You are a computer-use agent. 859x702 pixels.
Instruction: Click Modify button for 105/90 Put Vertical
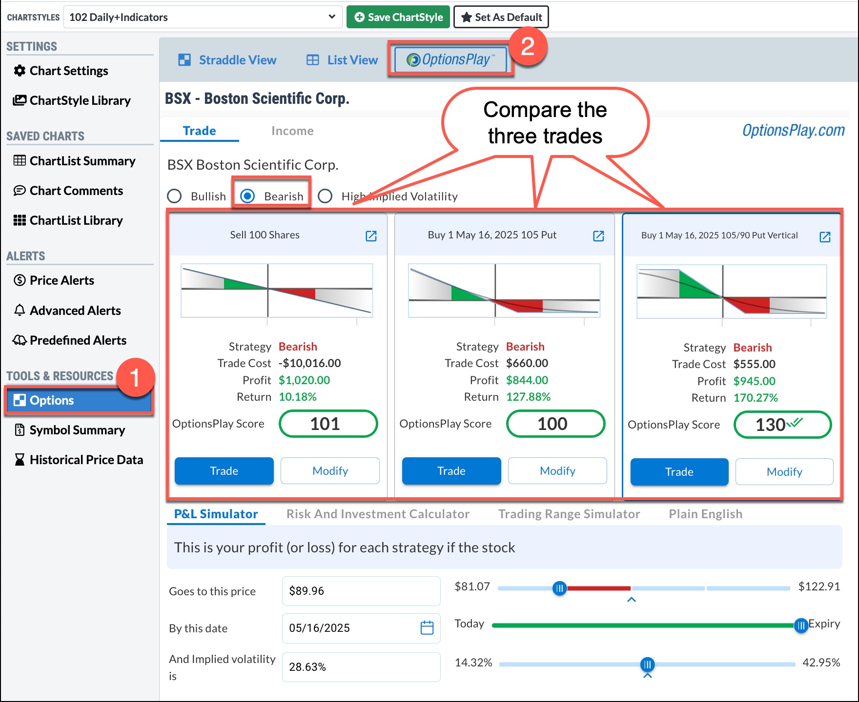tap(784, 471)
